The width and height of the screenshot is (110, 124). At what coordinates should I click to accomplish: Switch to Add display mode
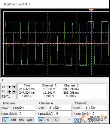13,120
